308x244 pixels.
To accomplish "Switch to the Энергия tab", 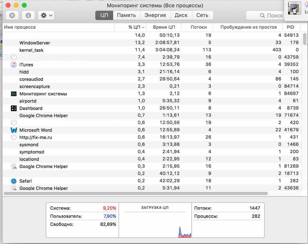I will point(155,15).
